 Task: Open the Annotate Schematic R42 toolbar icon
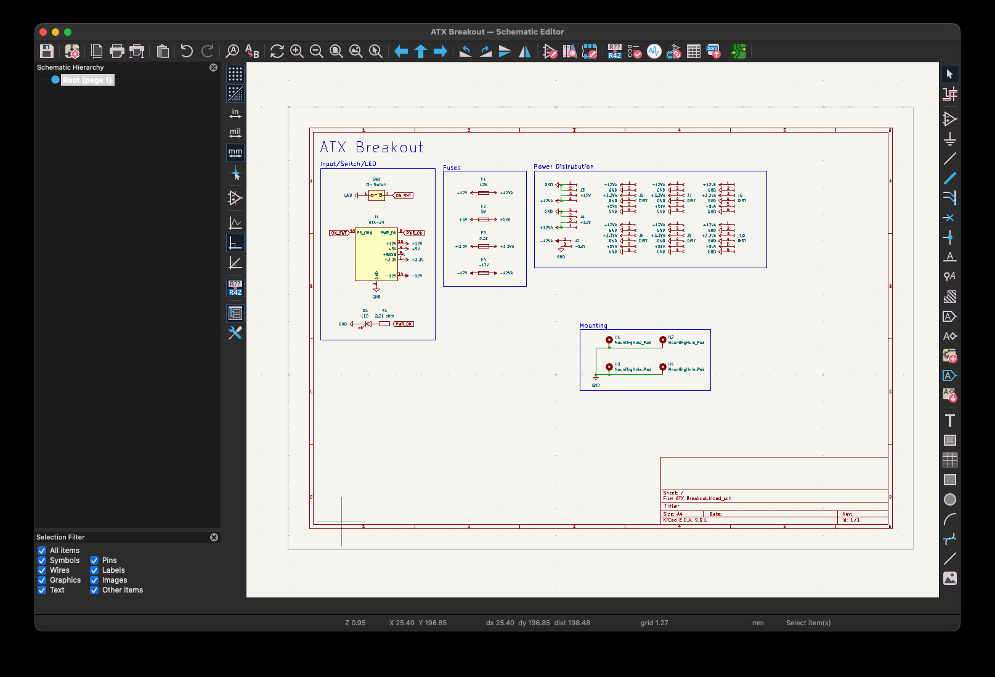coord(614,52)
